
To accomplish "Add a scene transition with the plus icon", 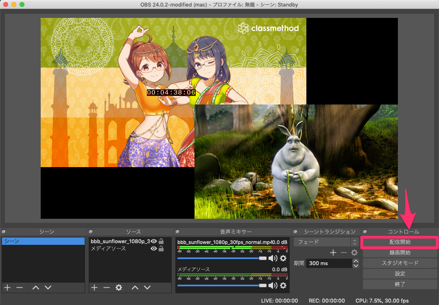I will pos(333,253).
